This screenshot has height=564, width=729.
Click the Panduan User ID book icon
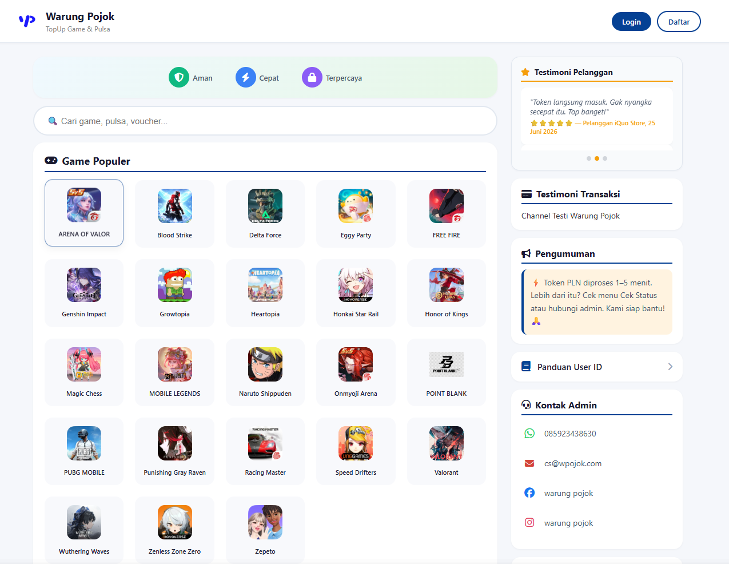coord(526,367)
